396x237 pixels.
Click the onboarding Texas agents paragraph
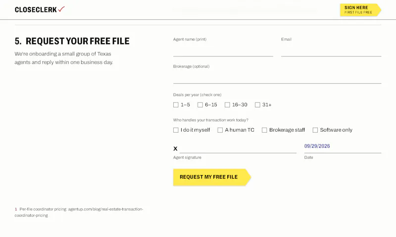[x=64, y=58]
